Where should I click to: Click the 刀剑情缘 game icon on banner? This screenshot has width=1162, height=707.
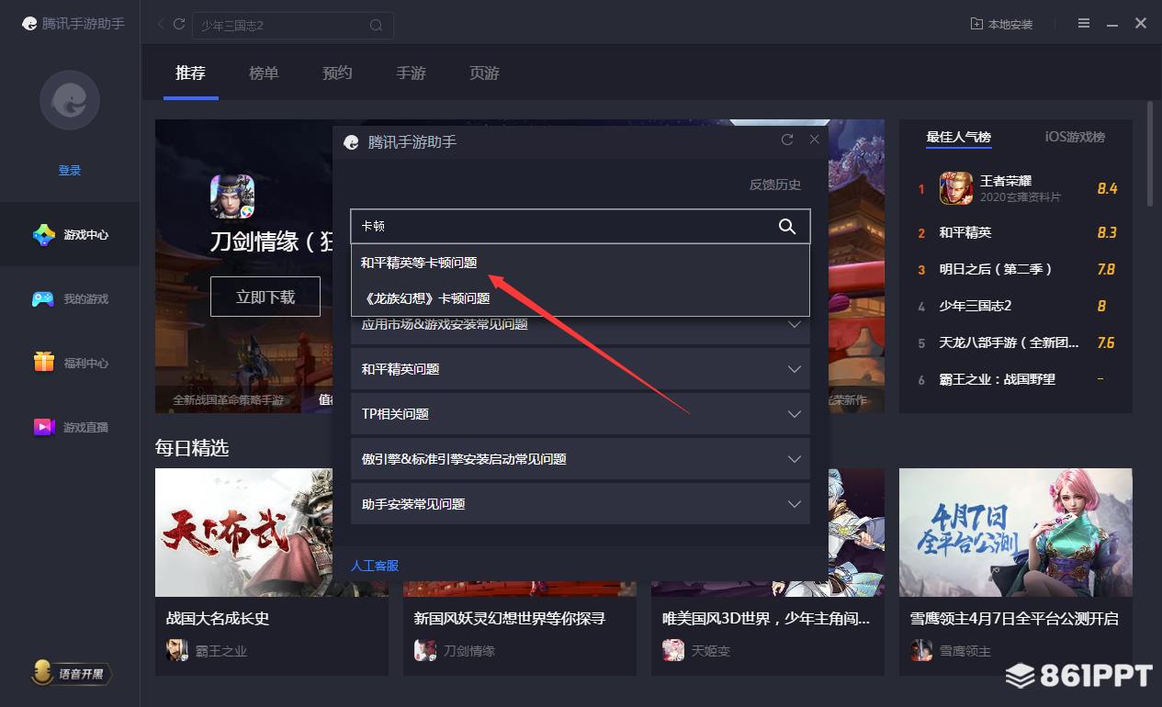click(x=232, y=196)
